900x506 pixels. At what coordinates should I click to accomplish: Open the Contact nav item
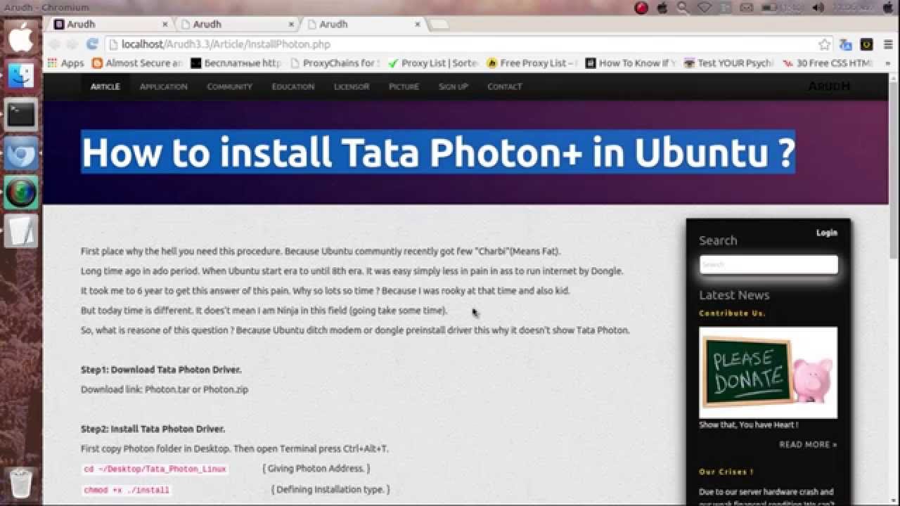point(505,86)
